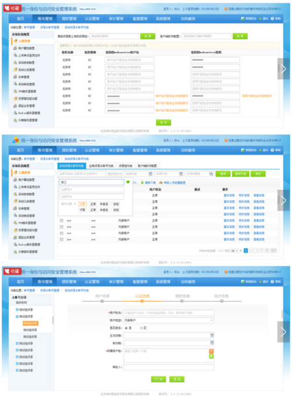292x397 pixels.
Task: Select 是 radio for 是否激活
Action: click(x=126, y=328)
